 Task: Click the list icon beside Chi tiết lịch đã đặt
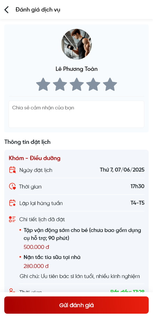click(12, 219)
